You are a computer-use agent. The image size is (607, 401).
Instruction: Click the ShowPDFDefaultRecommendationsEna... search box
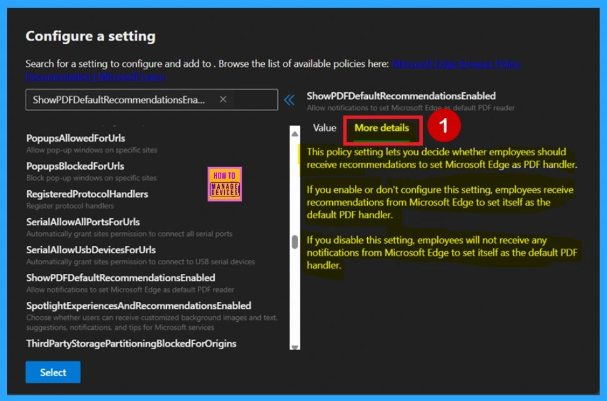(152, 100)
